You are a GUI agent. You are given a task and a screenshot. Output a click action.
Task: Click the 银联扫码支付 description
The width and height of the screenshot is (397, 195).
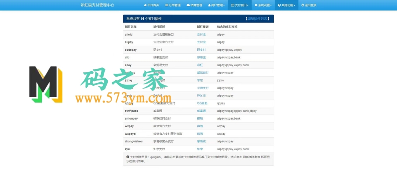[162, 118]
